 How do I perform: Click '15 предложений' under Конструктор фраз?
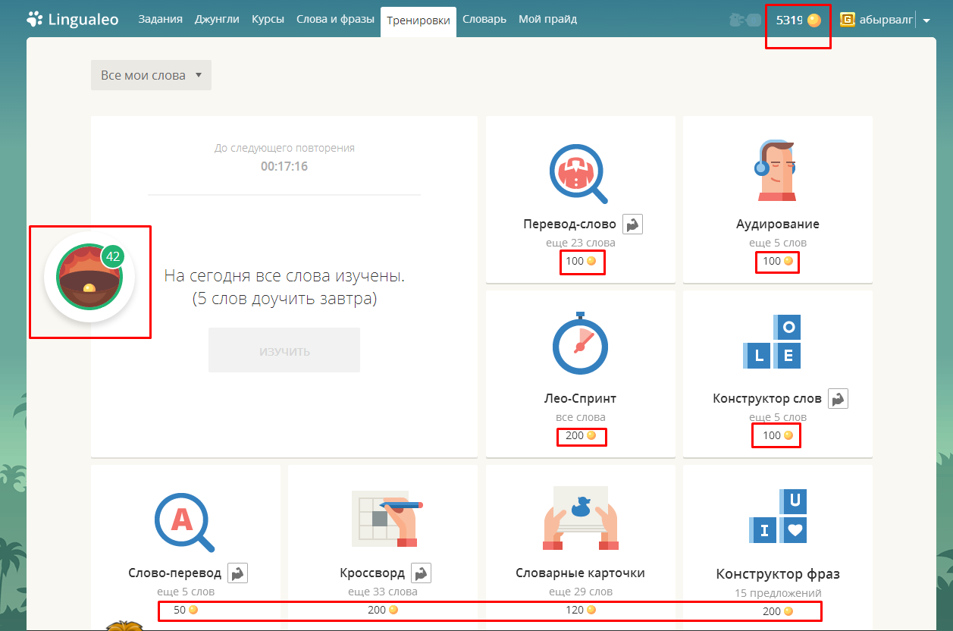pyautogui.click(x=778, y=593)
